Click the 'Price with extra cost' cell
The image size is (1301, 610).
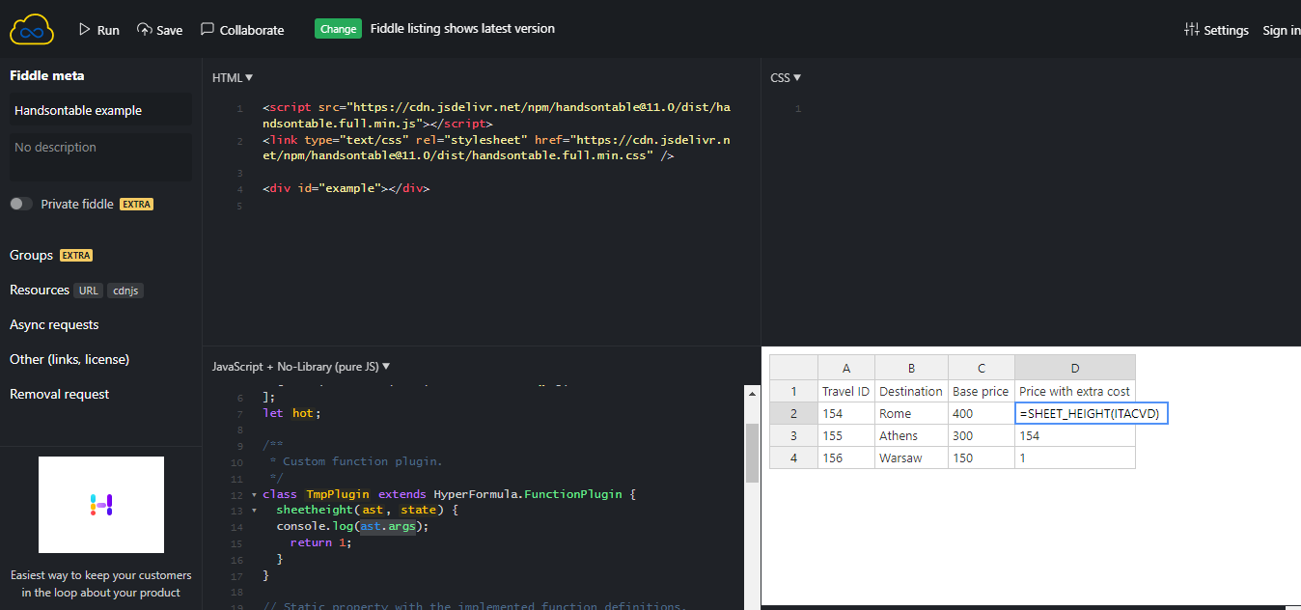[1075, 391]
